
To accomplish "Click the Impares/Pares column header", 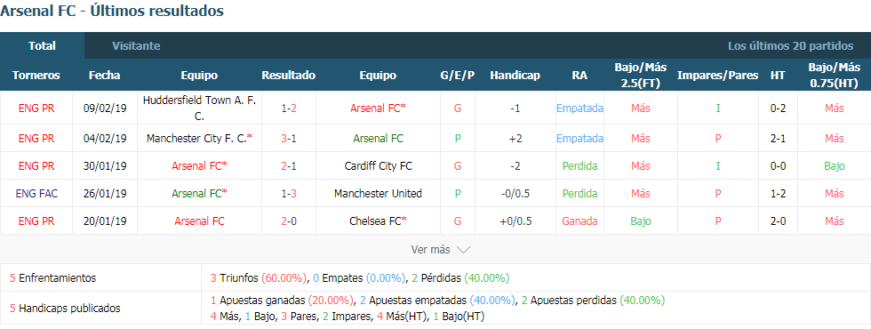I will [718, 76].
